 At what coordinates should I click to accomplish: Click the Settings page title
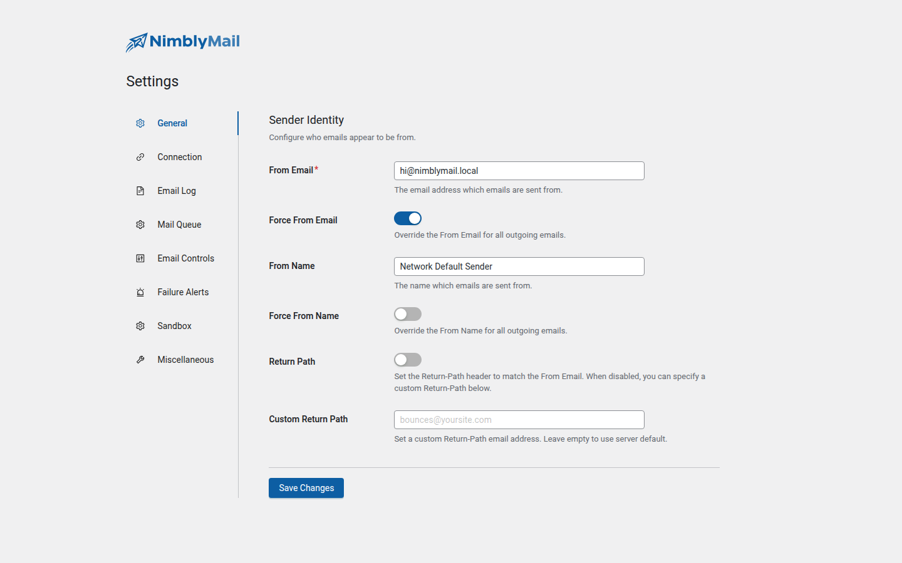click(x=152, y=81)
